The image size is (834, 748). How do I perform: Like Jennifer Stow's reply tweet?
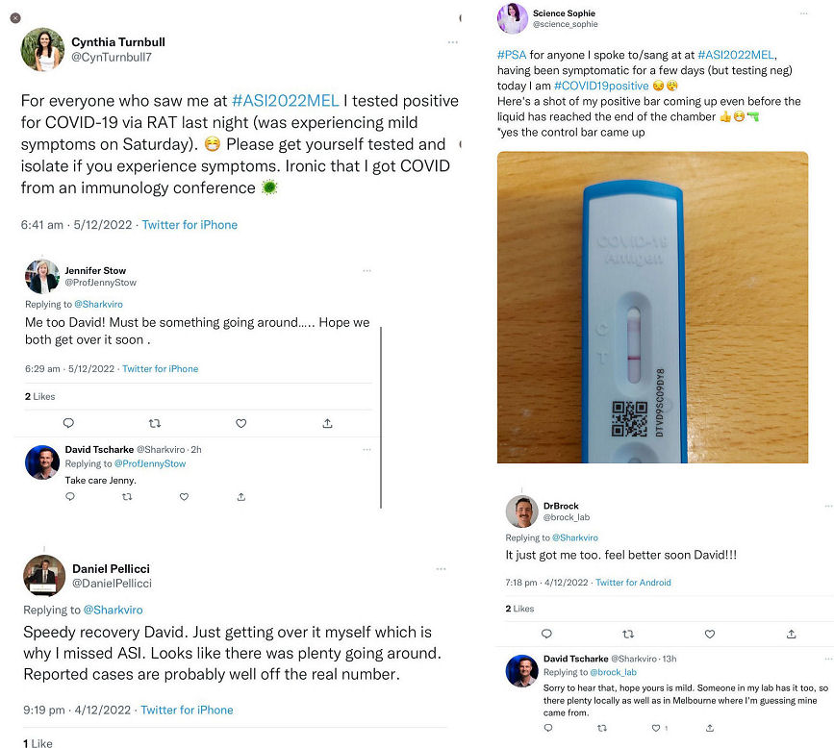(x=241, y=423)
